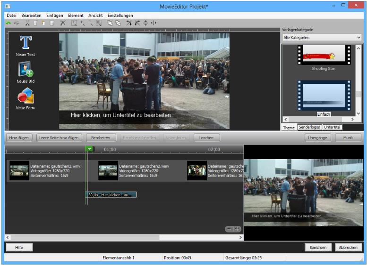Click the Neuer Text icon
Viewport: 367px width, 265px height.
pyautogui.click(x=25, y=43)
